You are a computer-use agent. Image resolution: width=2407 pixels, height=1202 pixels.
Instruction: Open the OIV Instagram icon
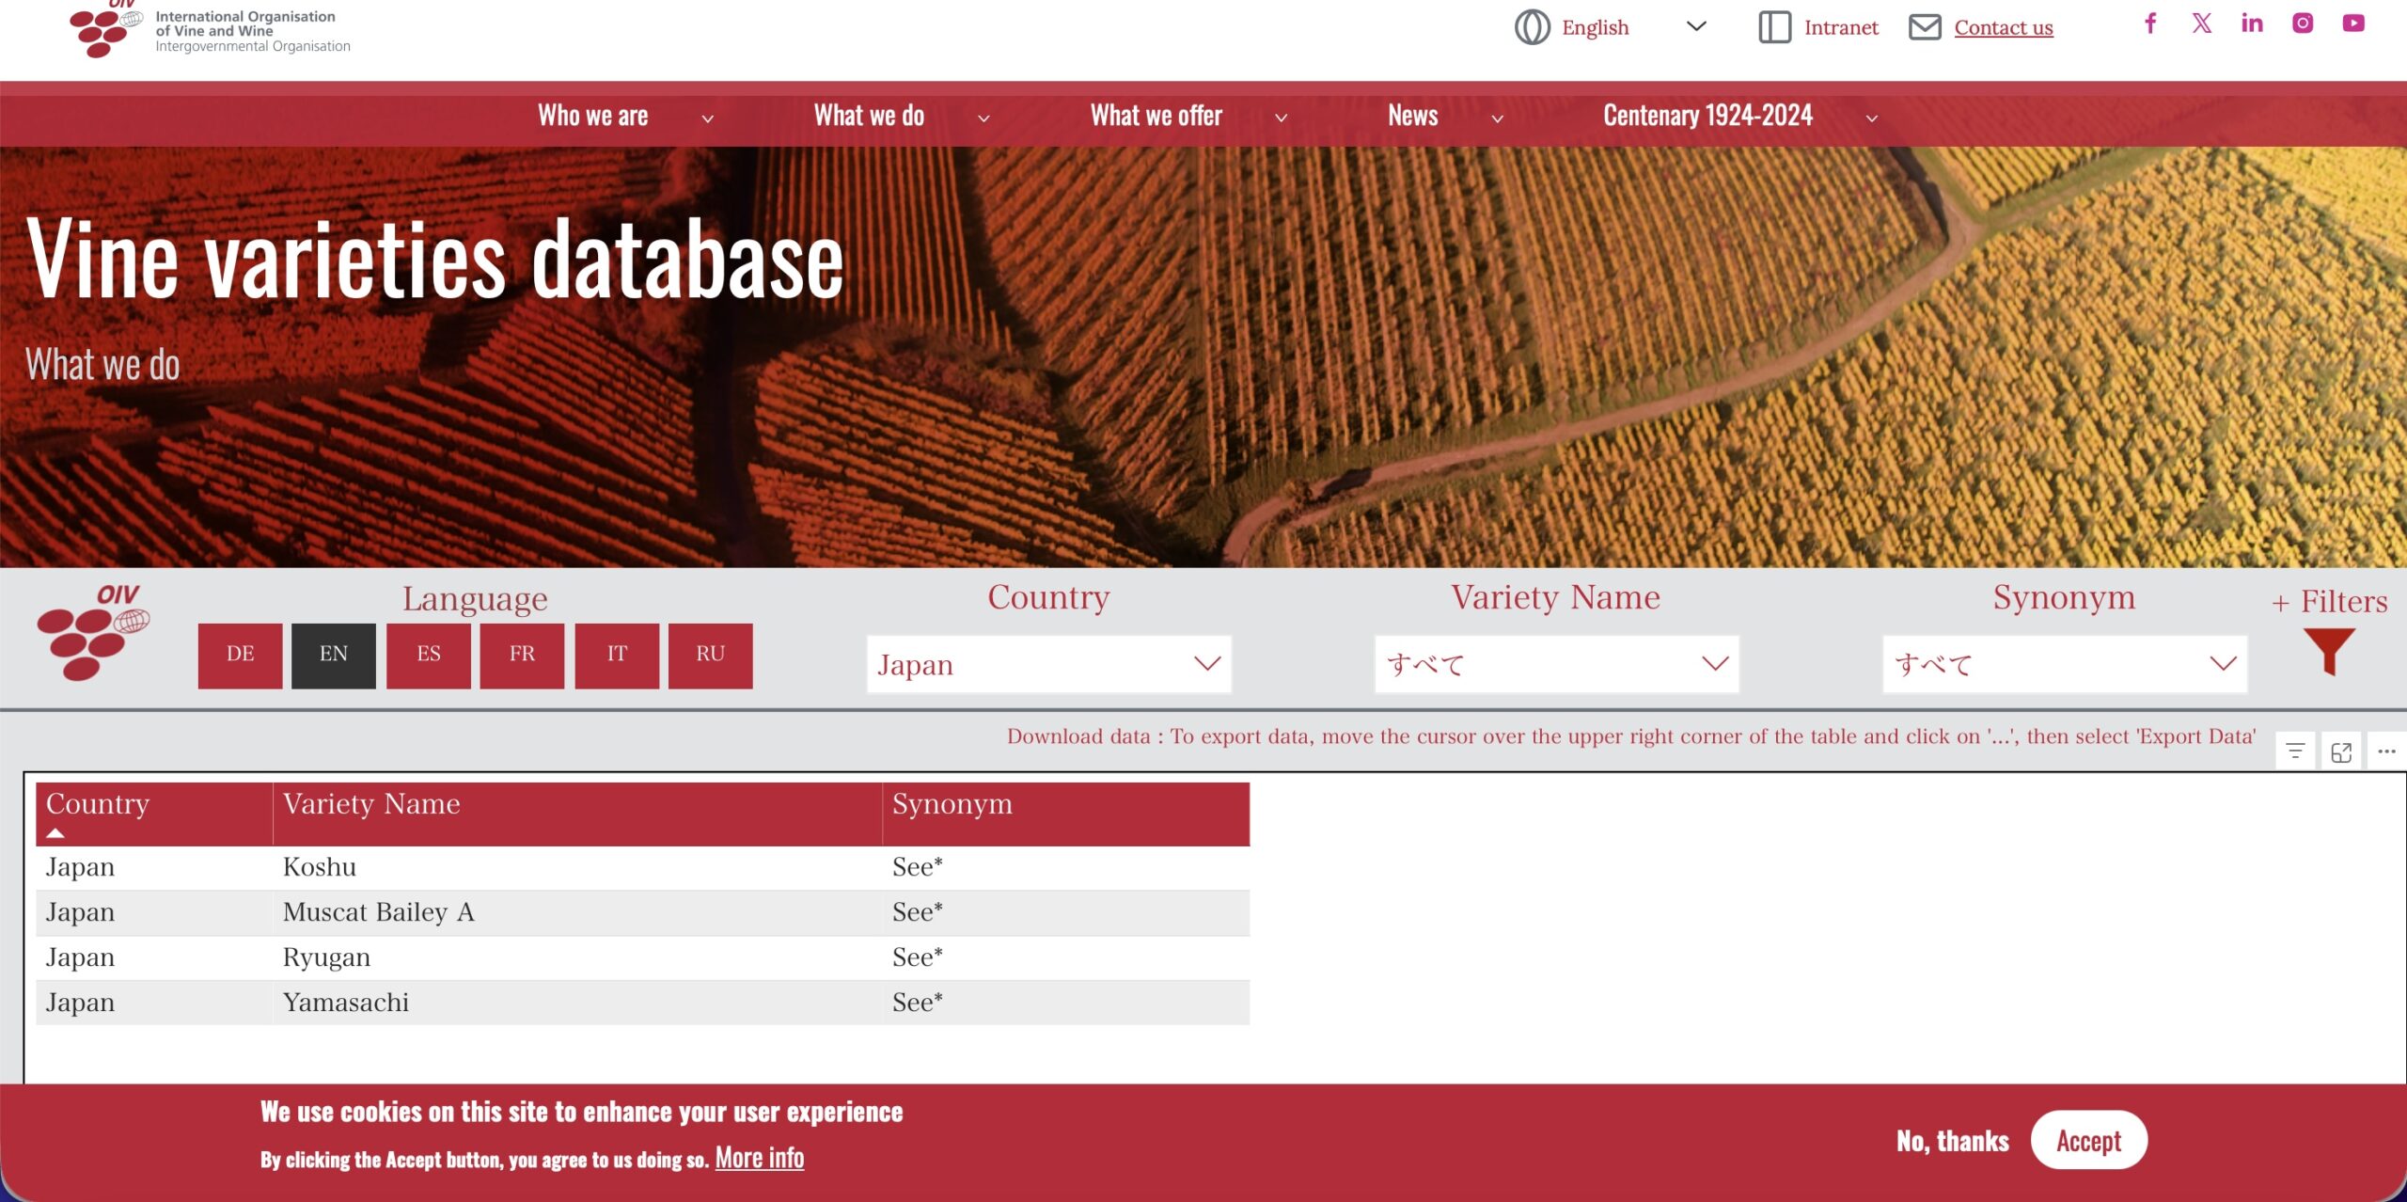[2303, 24]
